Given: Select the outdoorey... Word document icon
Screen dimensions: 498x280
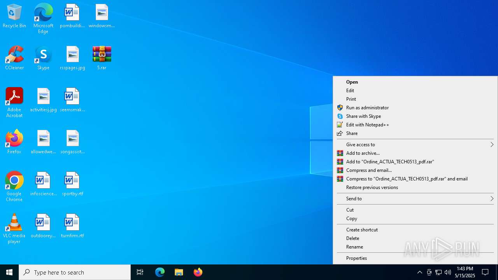Looking at the screenshot, I should [43, 226].
